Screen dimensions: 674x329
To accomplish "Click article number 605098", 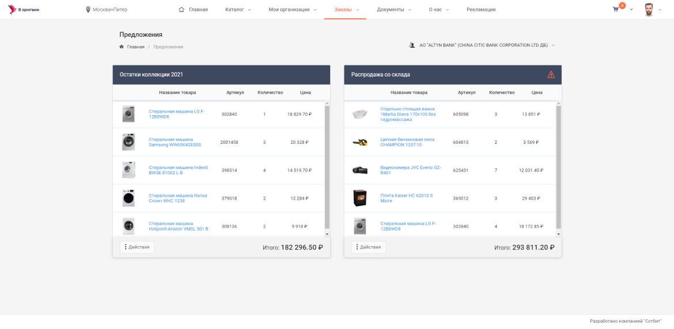I will pyautogui.click(x=461, y=114).
